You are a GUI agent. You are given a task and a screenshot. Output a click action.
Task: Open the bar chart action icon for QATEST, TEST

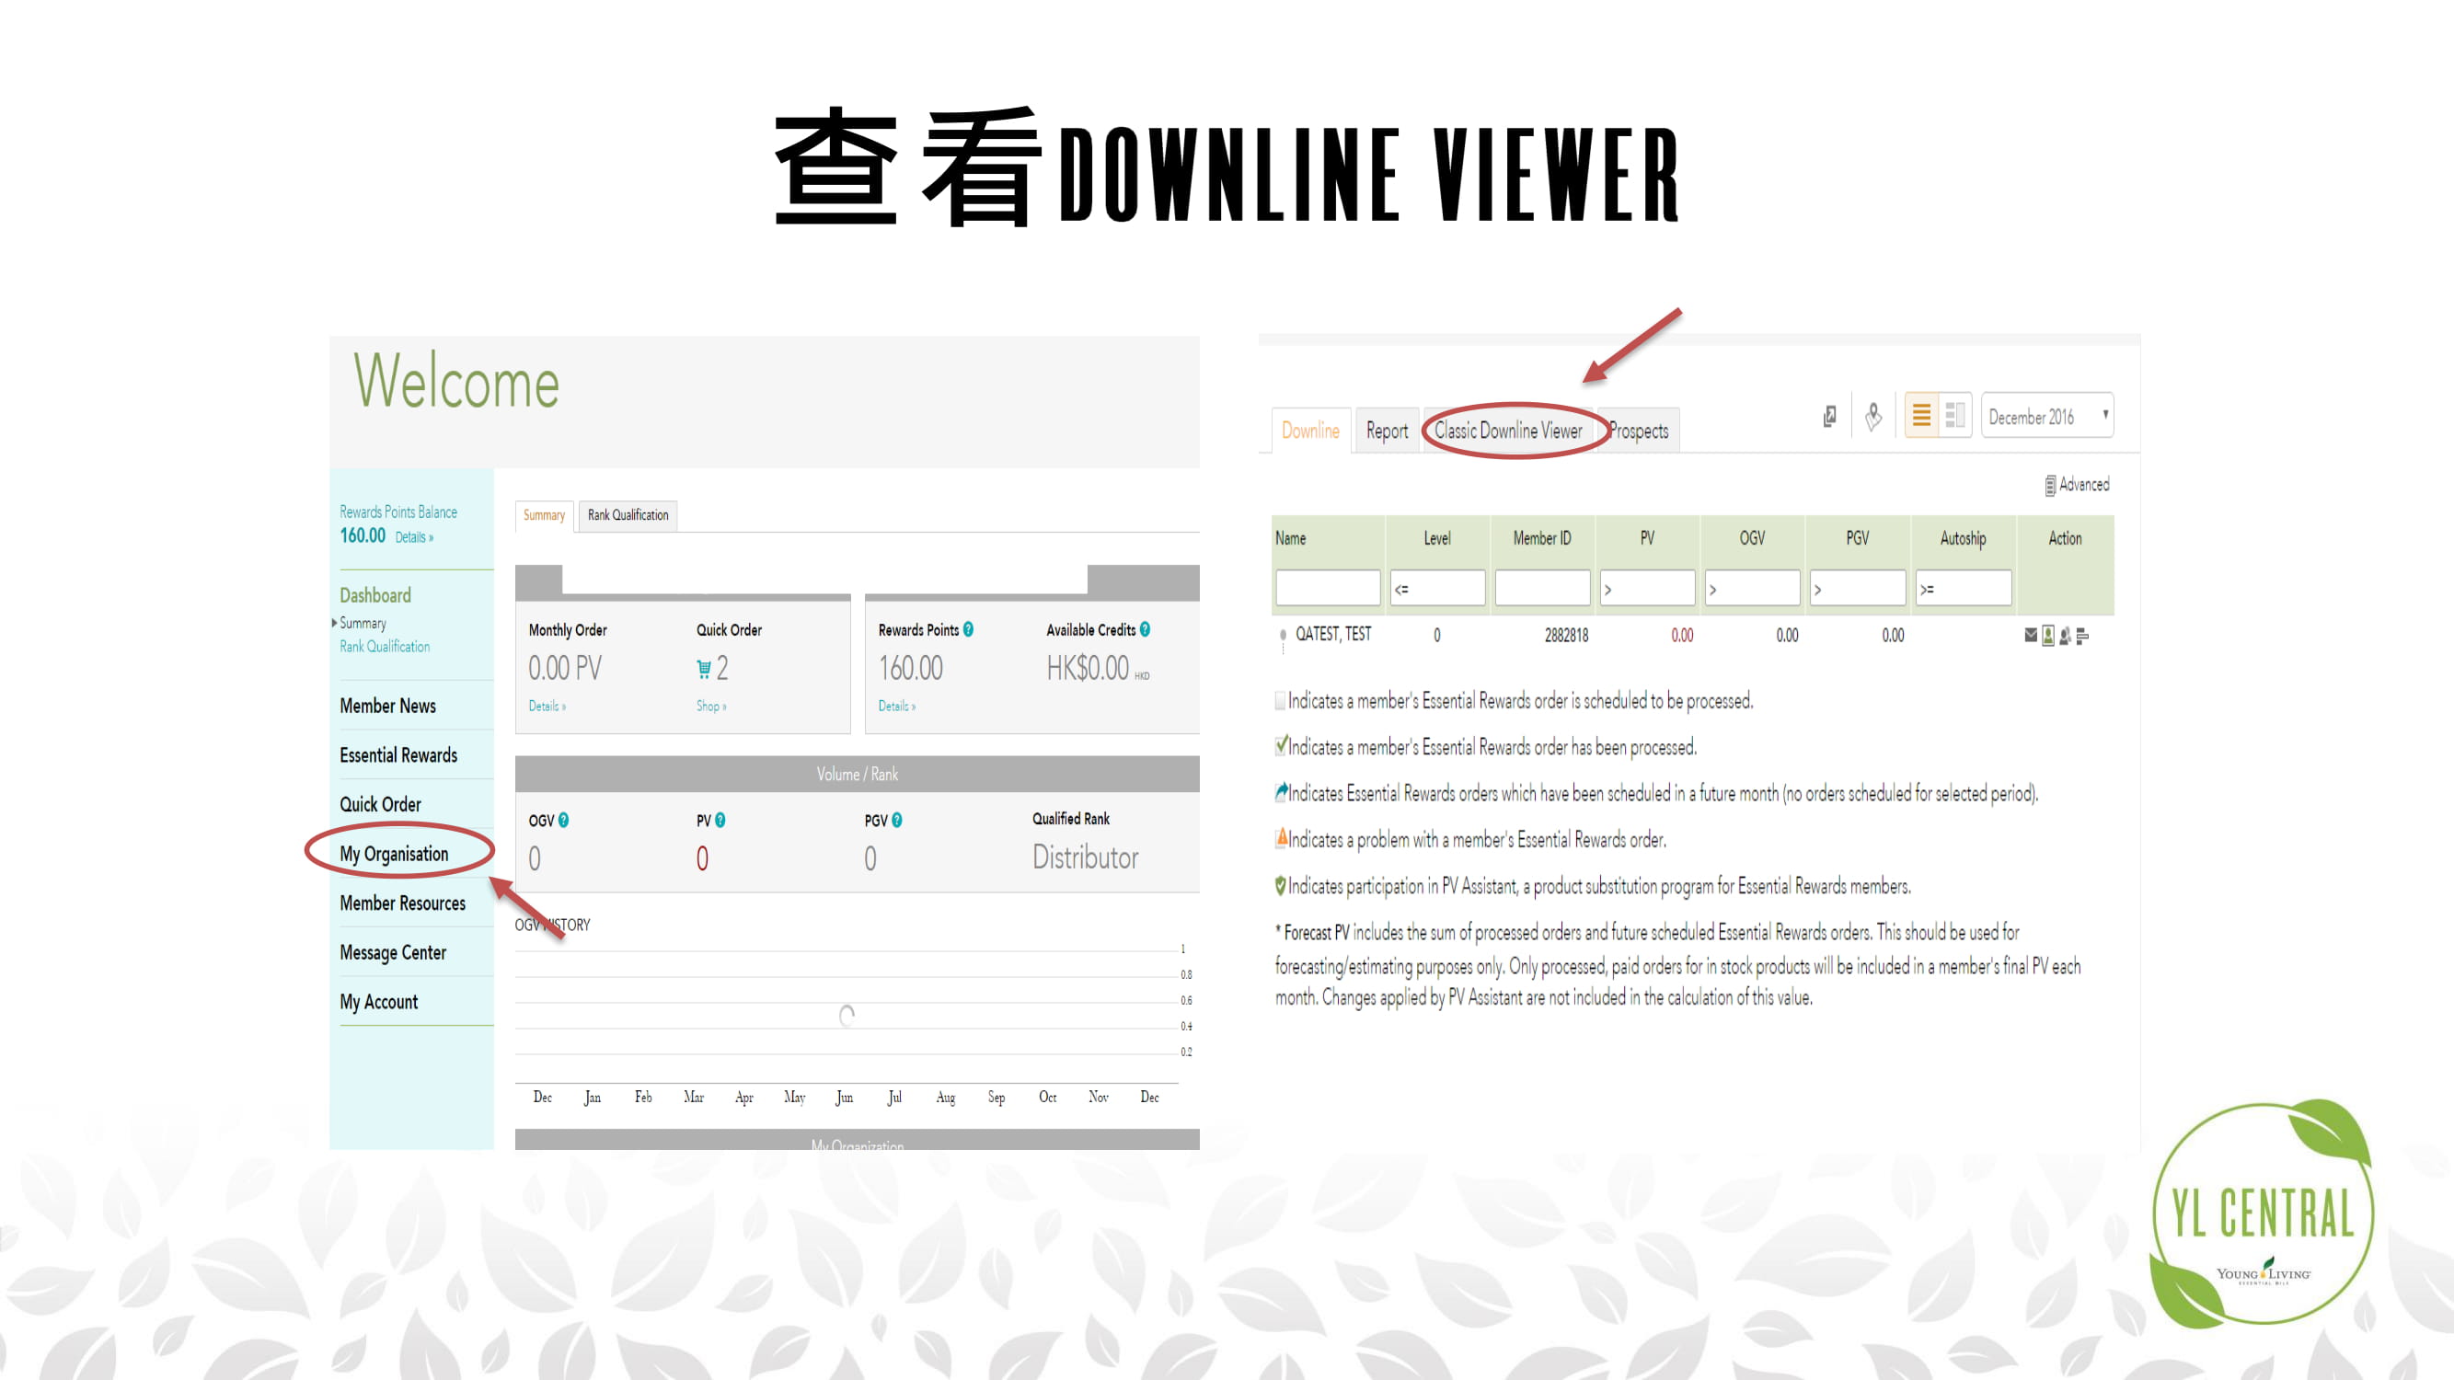[x=2082, y=635]
